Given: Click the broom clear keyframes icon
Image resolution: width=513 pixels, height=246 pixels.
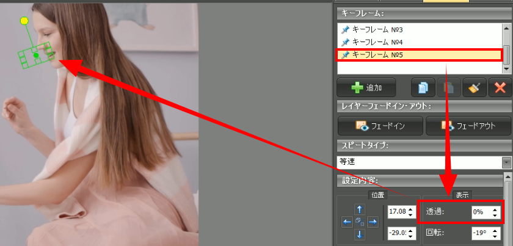Looking at the screenshot, I should 474,87.
